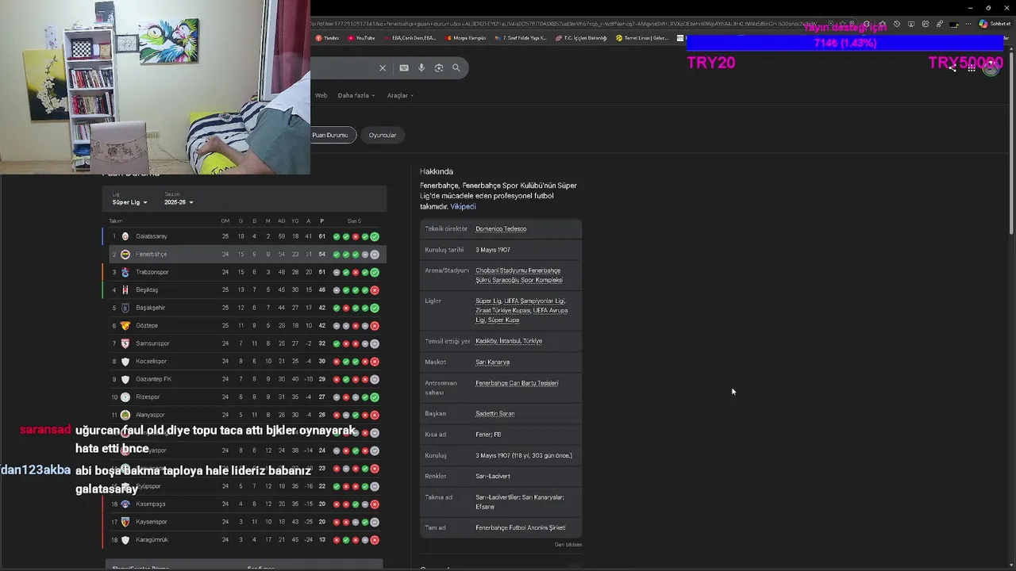Open the 2025-26 season dropdown

click(179, 202)
